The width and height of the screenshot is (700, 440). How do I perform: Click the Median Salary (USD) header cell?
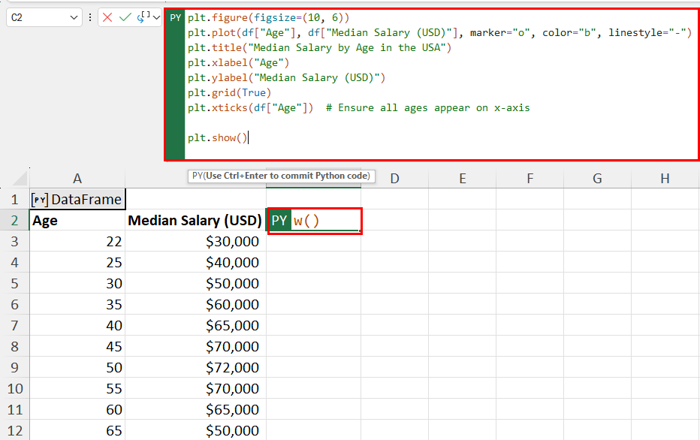coord(195,221)
